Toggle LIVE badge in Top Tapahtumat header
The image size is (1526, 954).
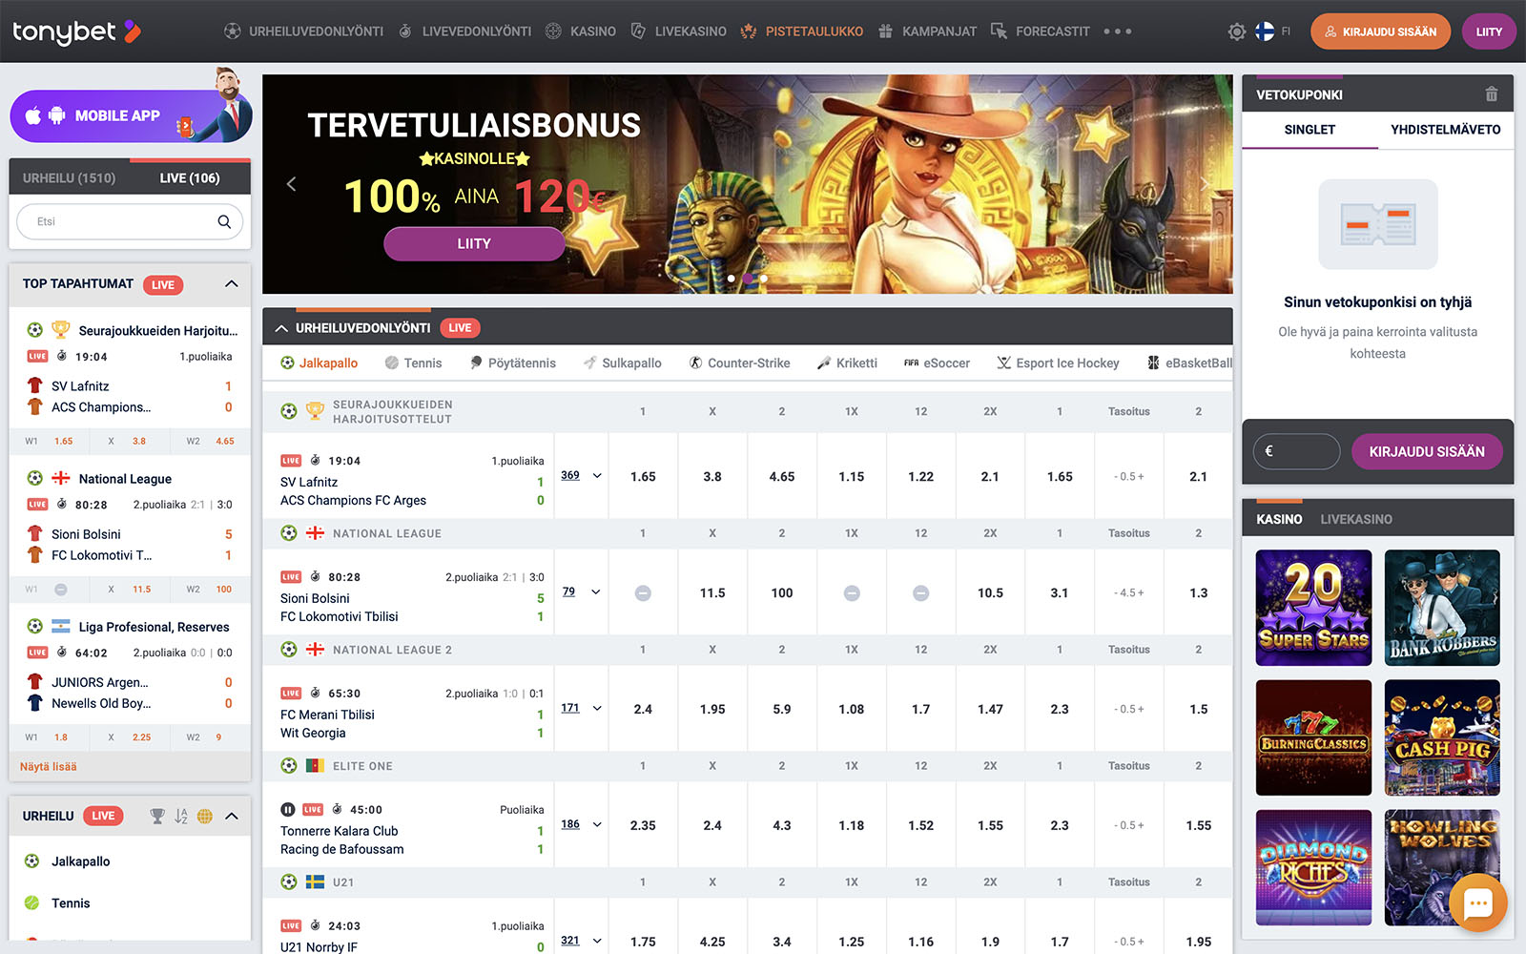click(163, 285)
